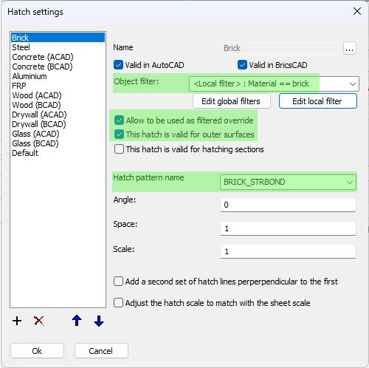This screenshot has width=369, height=368.
Task: Move hatch up with blue up arrow
Action: click(77, 321)
